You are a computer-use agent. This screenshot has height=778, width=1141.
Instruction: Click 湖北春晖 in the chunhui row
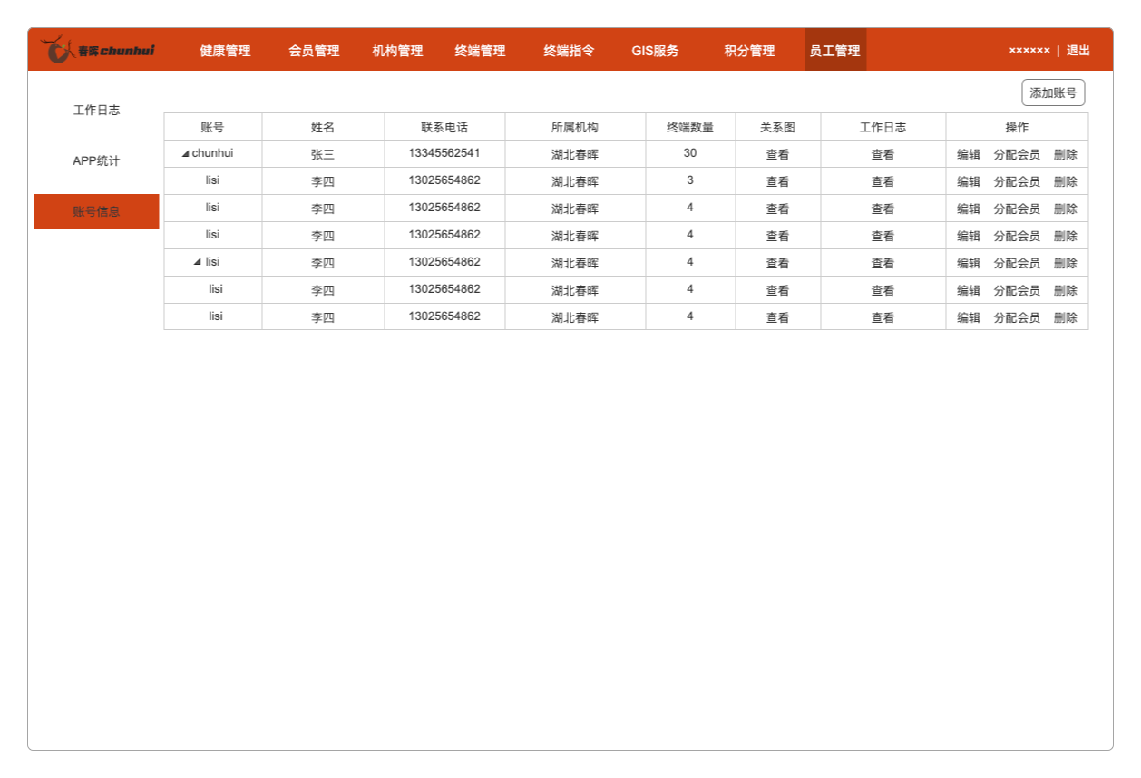pyautogui.click(x=575, y=154)
